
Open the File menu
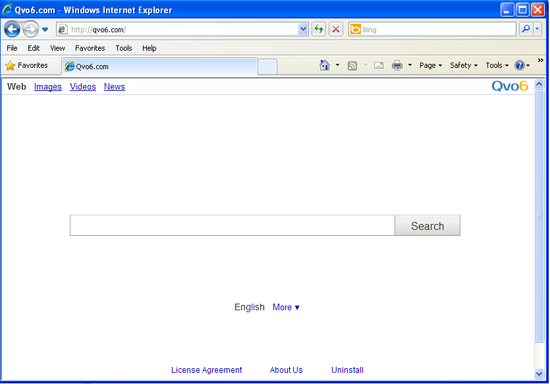coord(12,48)
